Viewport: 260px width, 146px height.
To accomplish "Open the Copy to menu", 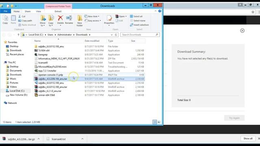I will tap(51, 21).
